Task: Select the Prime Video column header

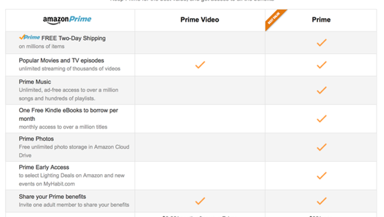Action: tap(200, 20)
